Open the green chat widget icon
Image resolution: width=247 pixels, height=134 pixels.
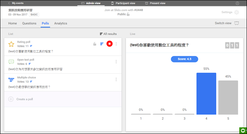tap(243, 130)
